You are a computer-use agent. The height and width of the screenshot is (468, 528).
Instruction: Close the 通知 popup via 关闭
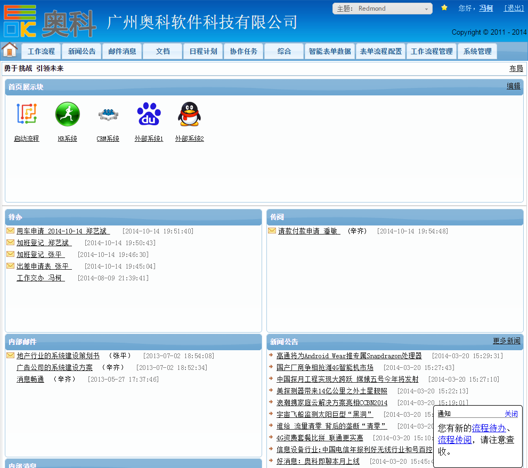pyautogui.click(x=511, y=414)
